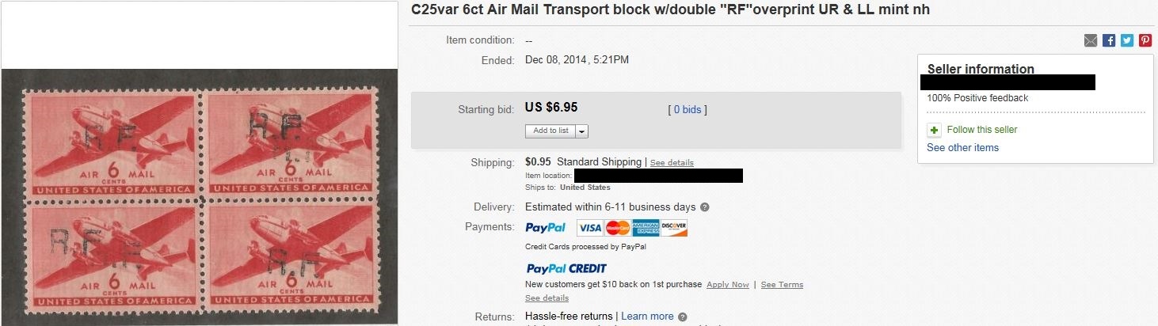Screen dimensions: 1158x326
Task: Click the PayPal logo under Payments
Action: (546, 228)
